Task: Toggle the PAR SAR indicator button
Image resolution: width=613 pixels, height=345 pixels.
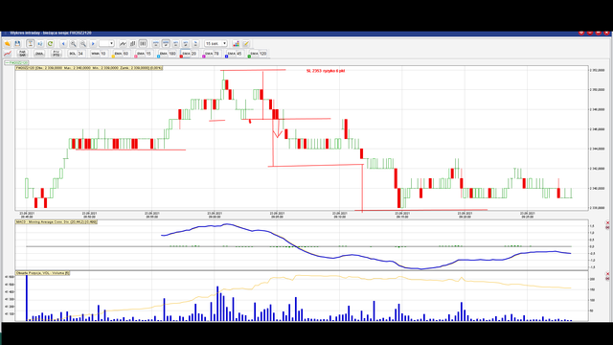Action: point(22,54)
